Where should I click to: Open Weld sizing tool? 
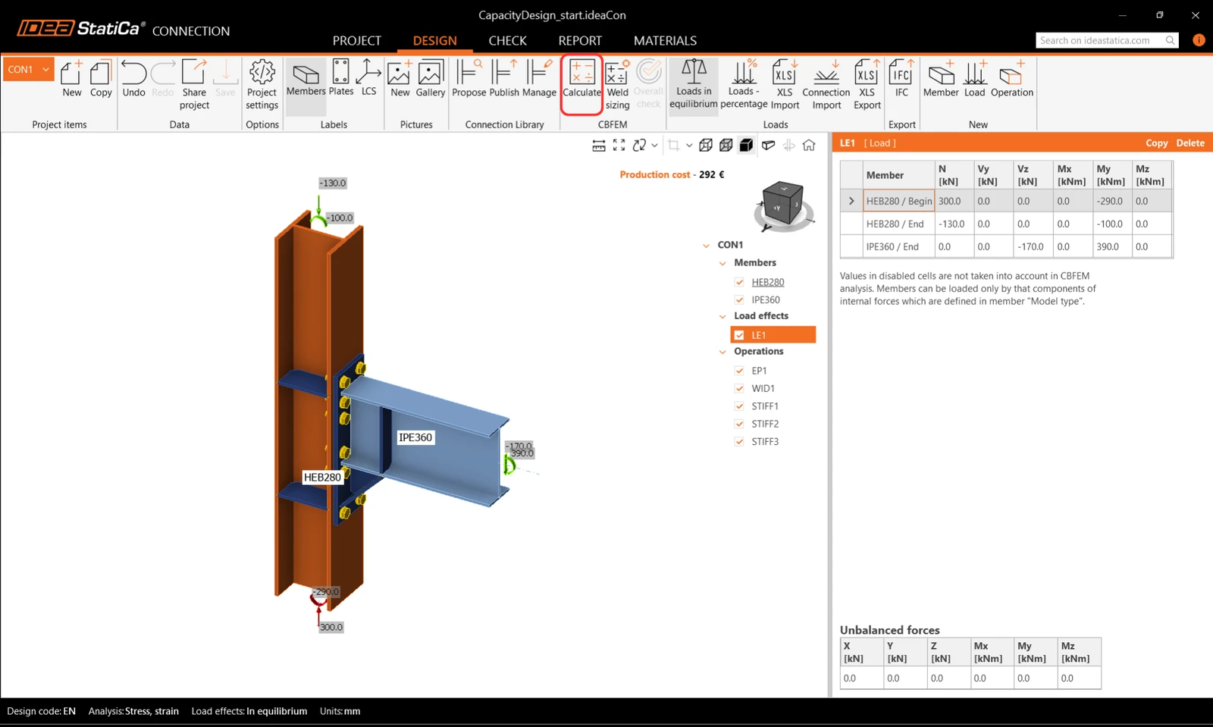coord(617,83)
